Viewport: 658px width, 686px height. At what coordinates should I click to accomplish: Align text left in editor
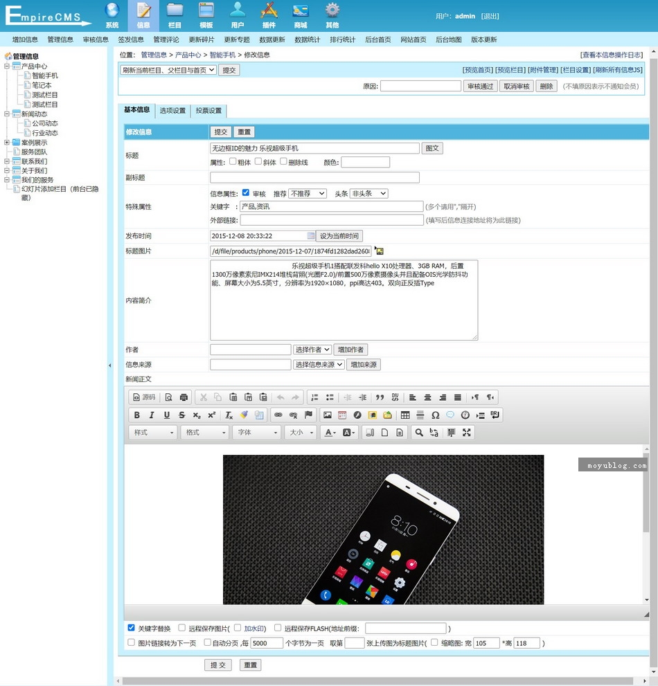(x=412, y=397)
